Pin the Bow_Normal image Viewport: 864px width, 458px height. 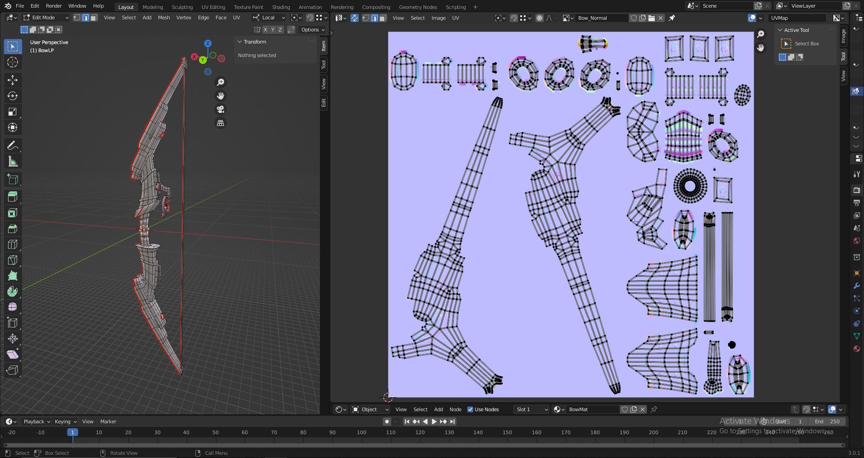[x=672, y=18]
